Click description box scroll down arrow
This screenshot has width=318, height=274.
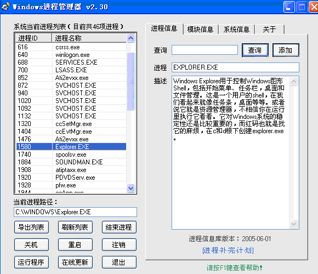point(294,224)
